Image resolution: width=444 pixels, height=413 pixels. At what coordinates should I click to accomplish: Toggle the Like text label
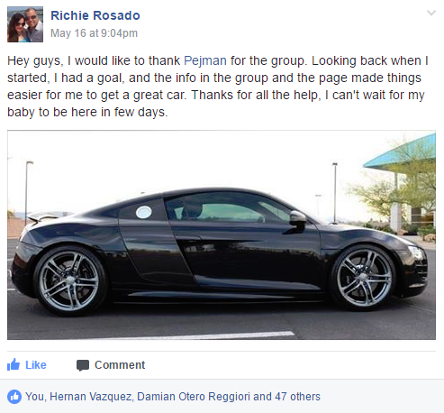tap(36, 365)
